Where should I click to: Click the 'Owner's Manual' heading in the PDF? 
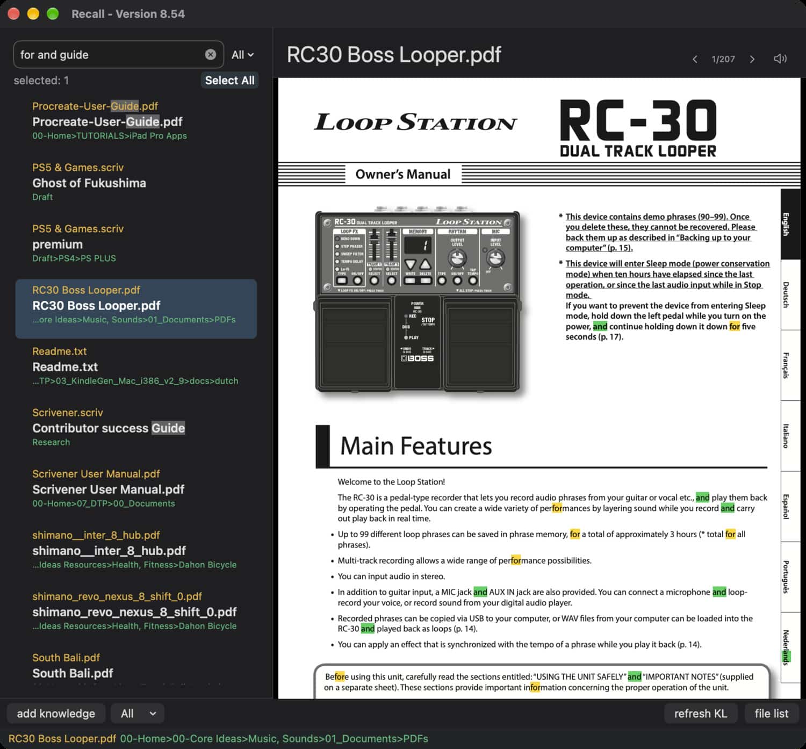coord(403,174)
